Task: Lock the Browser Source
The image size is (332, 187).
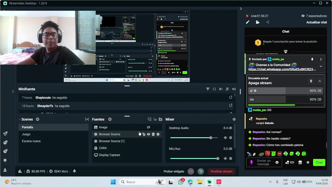Action: (144, 134)
